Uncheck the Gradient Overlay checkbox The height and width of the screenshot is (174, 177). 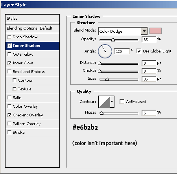pyautogui.click(x=9, y=115)
